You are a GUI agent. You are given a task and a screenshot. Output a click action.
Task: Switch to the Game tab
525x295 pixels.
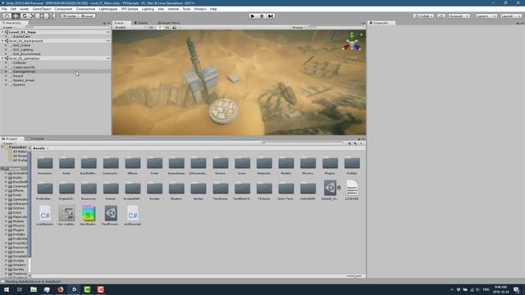[140, 23]
